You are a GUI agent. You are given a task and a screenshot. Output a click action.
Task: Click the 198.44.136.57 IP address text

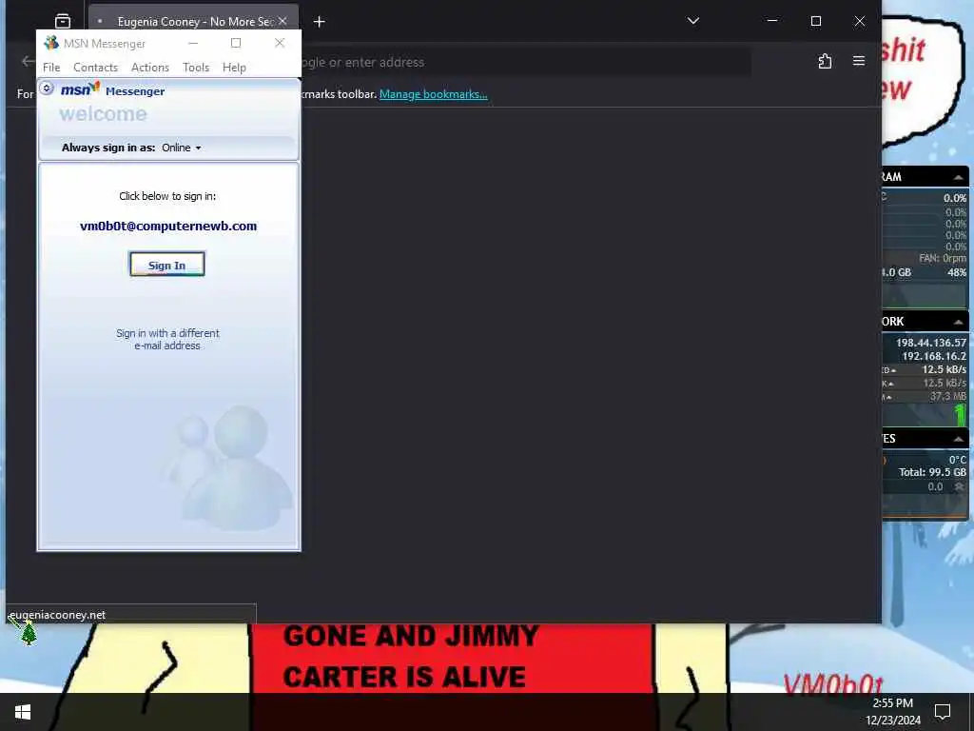(x=930, y=343)
